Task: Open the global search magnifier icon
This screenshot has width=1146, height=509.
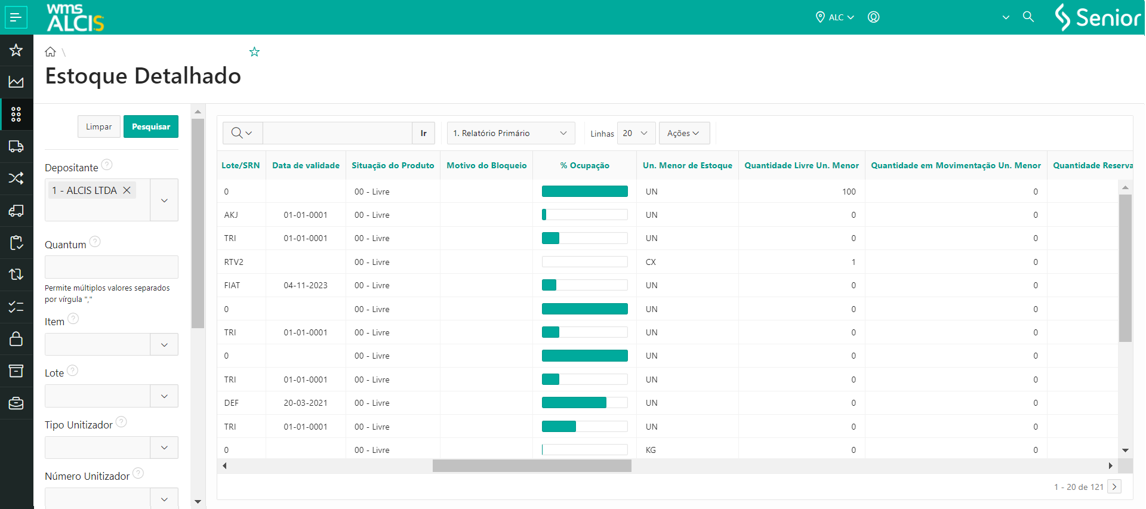Action: point(1028,17)
